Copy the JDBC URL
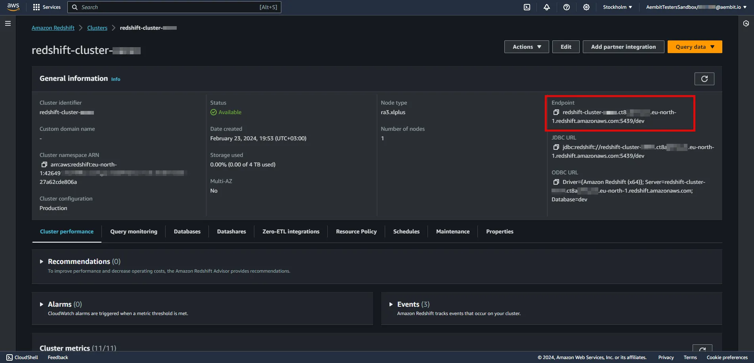The image size is (754, 363). click(556, 147)
